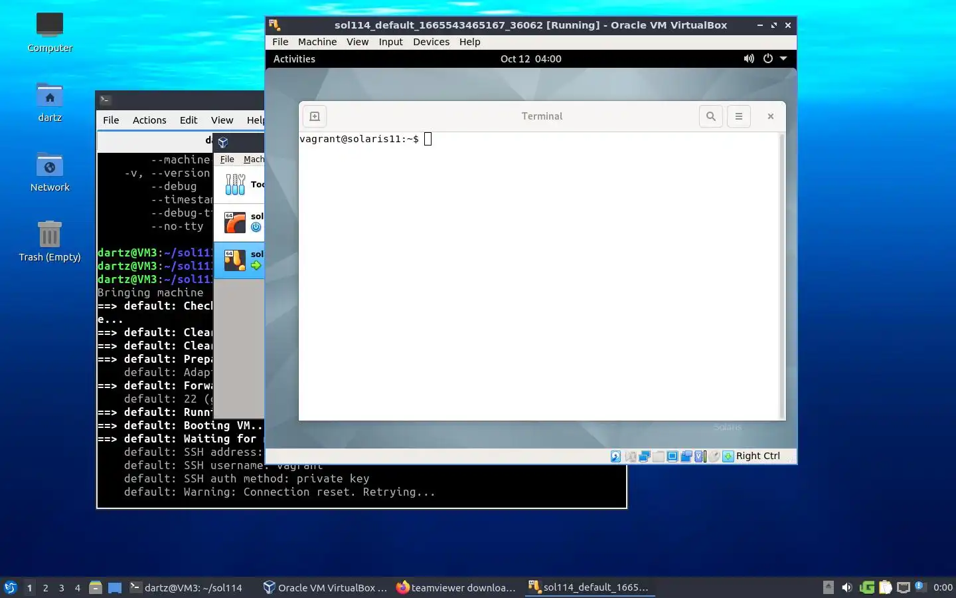Click the show desktop icon on taskbar
The width and height of the screenshot is (956, 598).
pos(115,587)
